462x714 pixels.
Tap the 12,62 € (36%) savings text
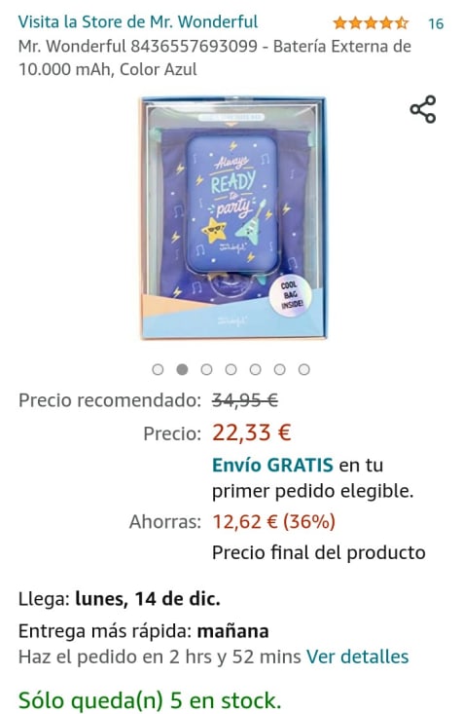pyautogui.click(x=273, y=521)
